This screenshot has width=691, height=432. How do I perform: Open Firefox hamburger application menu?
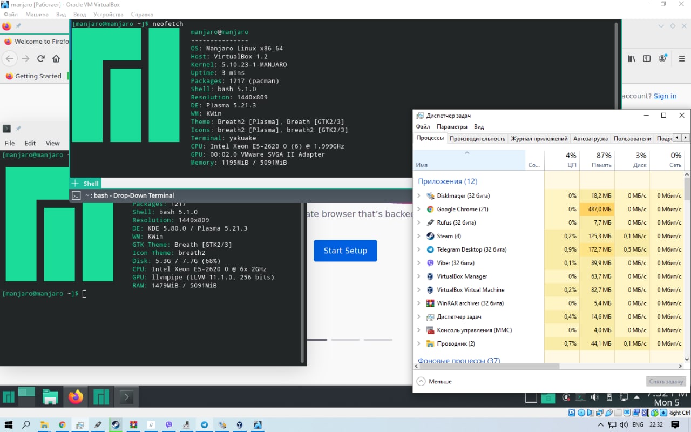tap(683, 59)
